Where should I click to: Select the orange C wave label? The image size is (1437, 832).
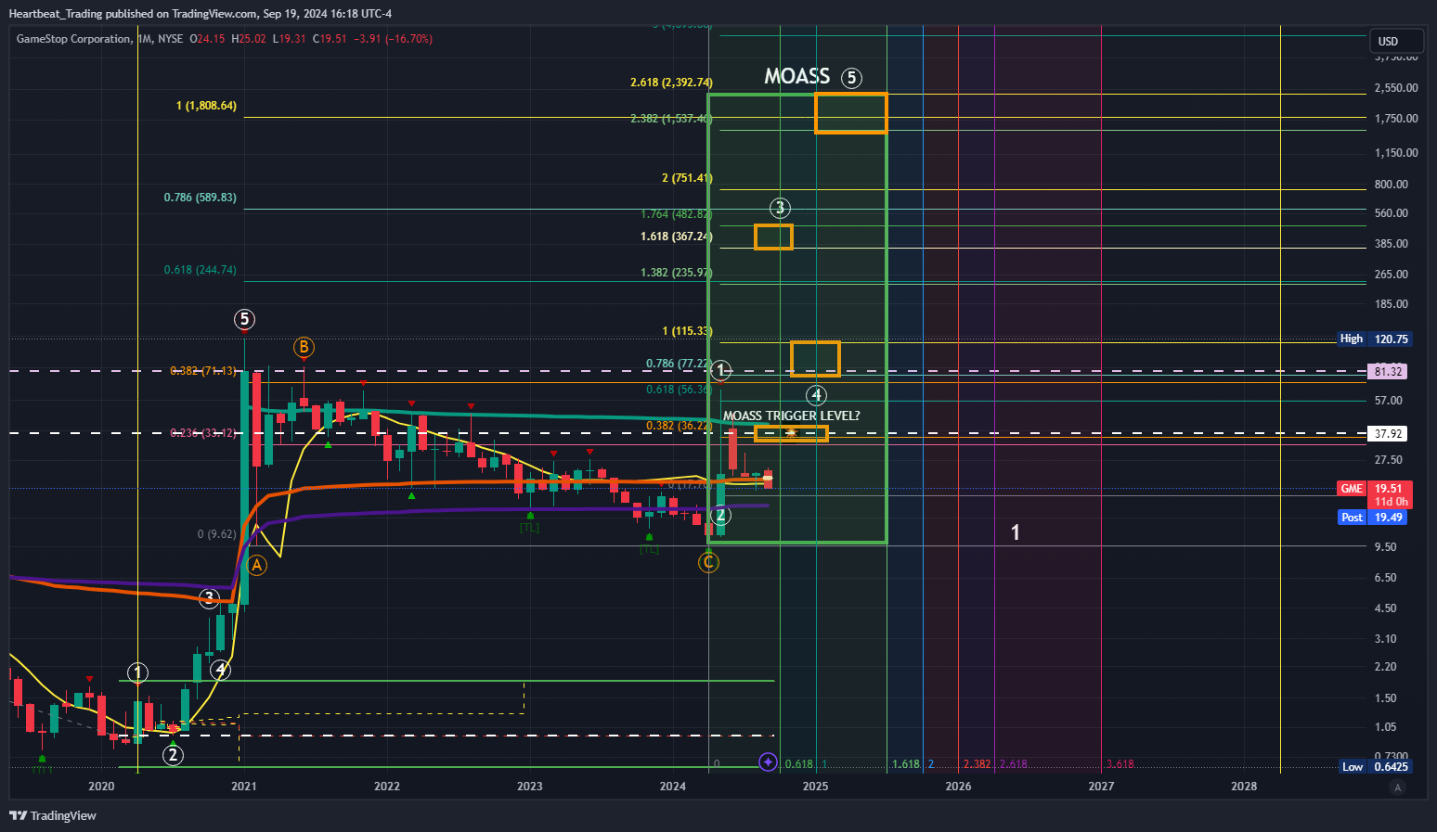708,562
